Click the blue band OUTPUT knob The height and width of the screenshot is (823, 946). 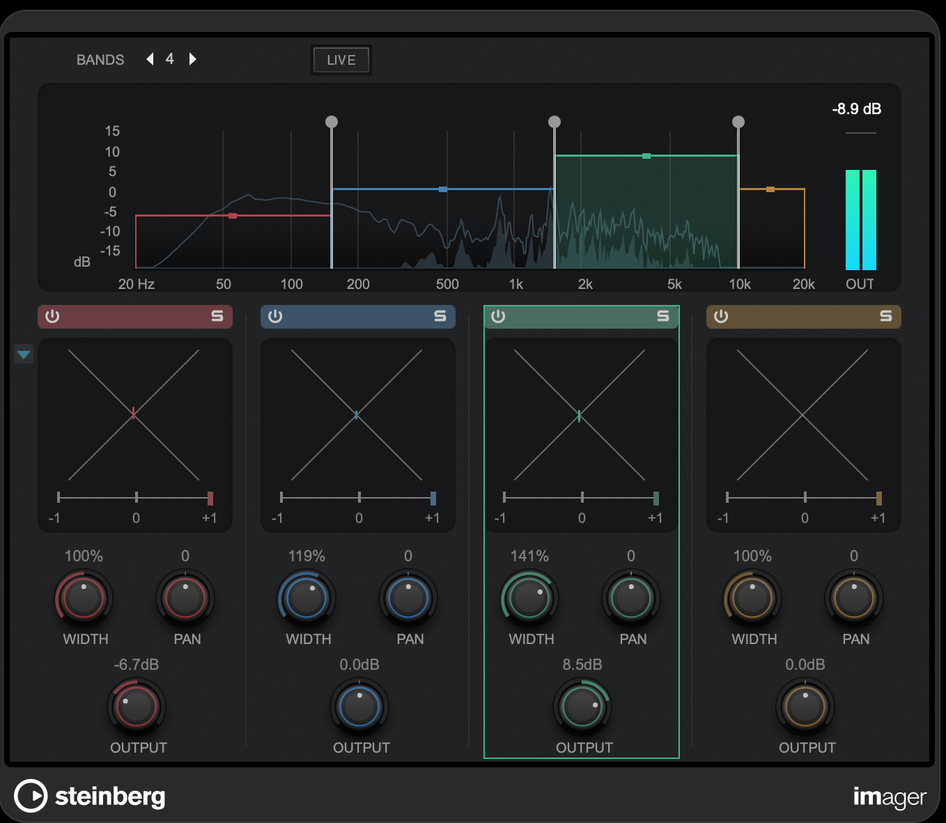[359, 707]
